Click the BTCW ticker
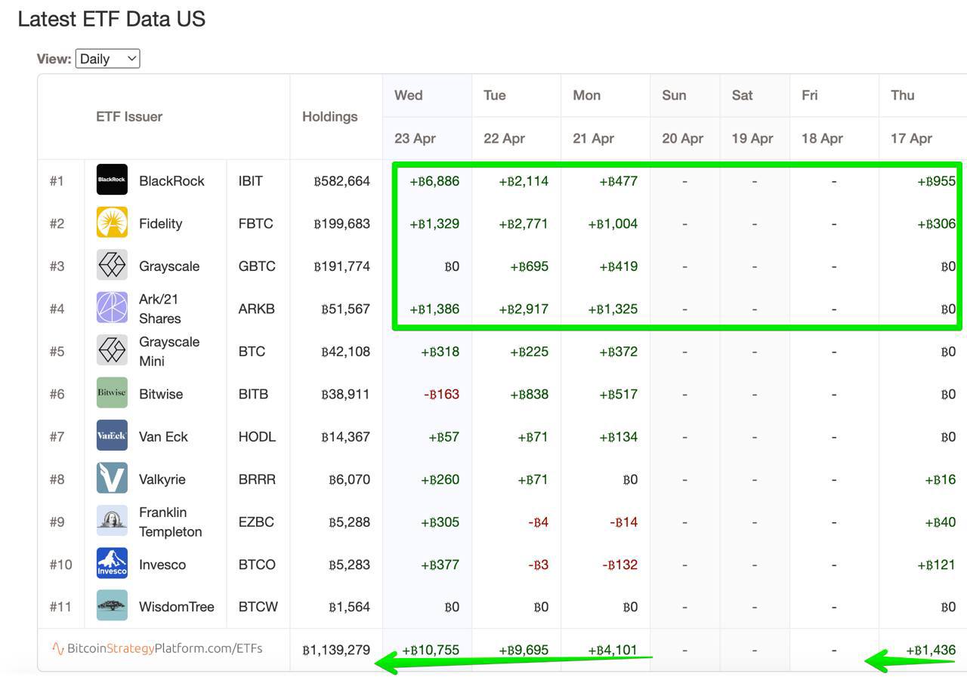Screen dimensions: 967x677 258,607
